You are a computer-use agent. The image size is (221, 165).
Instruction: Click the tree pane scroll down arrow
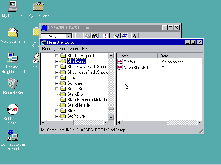pos(111,117)
